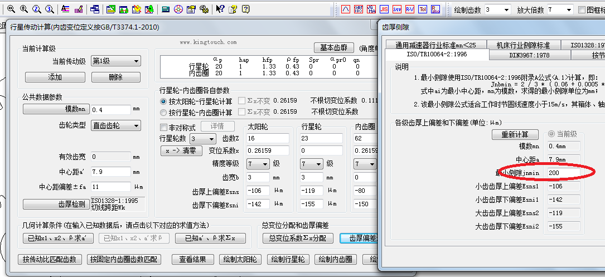605x277 pixels.
Task: Click 总变位系数Σx分配 button
Action: point(298,239)
